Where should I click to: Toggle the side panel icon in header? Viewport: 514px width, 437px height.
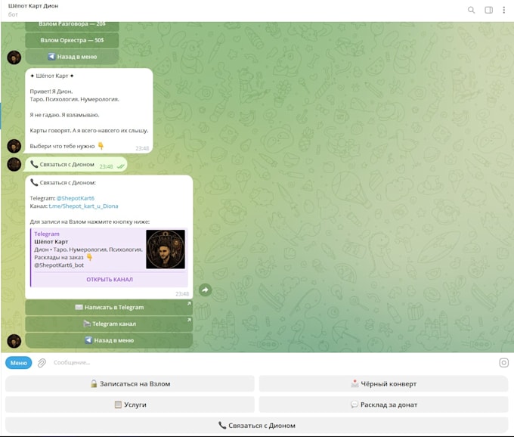[488, 10]
